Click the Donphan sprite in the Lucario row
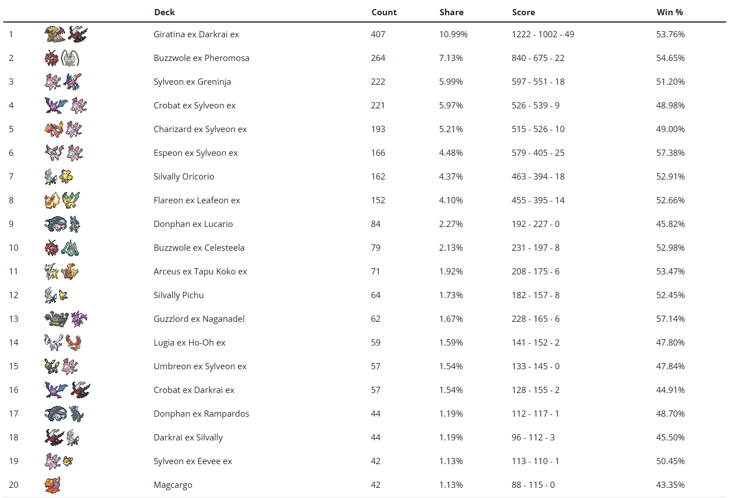733x498 pixels. [55, 224]
